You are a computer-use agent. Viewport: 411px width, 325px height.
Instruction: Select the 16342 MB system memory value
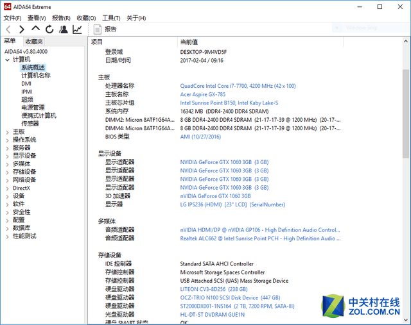pos(224,111)
